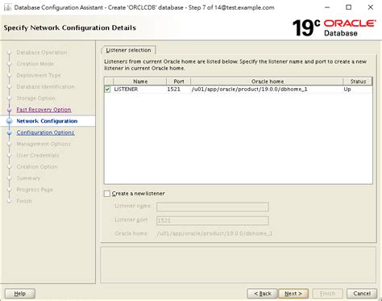Click the Listener port field showing 1521
Viewport: 382px width, 301px height.
pos(213,220)
